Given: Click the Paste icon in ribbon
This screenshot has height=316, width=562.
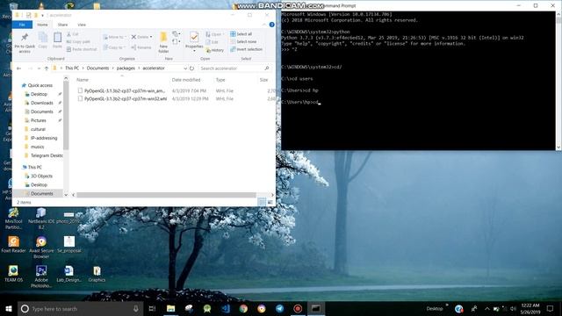Looking at the screenshot, I should pyautogui.click(x=57, y=37).
